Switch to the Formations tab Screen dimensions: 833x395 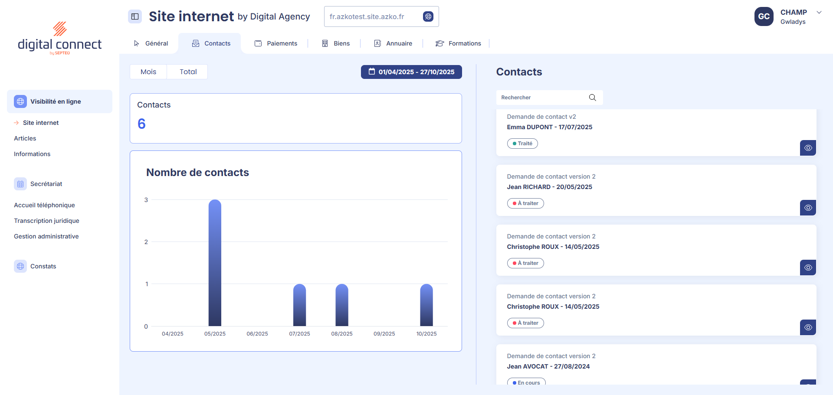[459, 43]
